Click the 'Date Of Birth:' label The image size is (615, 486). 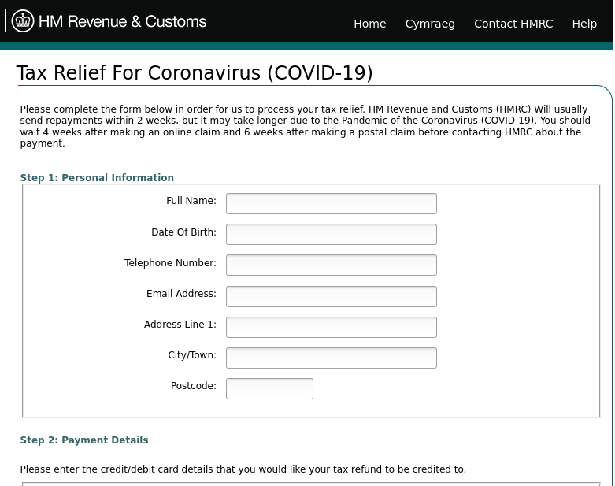pos(184,232)
